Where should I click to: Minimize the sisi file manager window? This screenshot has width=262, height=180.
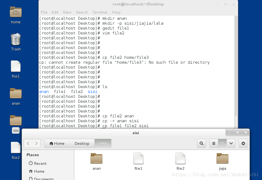coord(229,133)
